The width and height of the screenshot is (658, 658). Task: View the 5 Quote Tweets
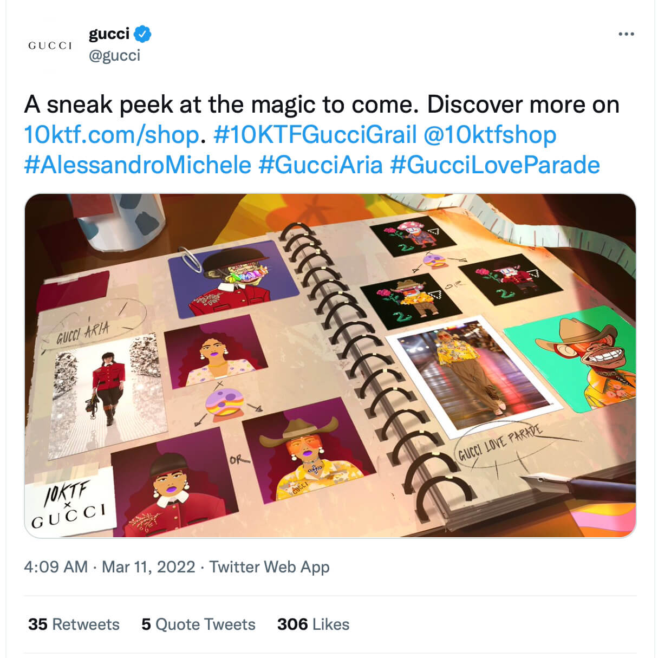[x=198, y=624]
